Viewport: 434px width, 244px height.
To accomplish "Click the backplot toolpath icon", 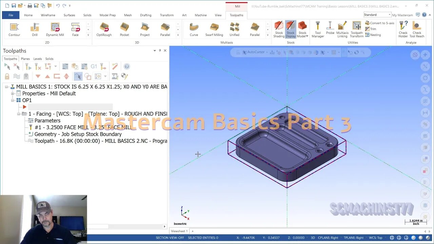I will tap(65, 66).
